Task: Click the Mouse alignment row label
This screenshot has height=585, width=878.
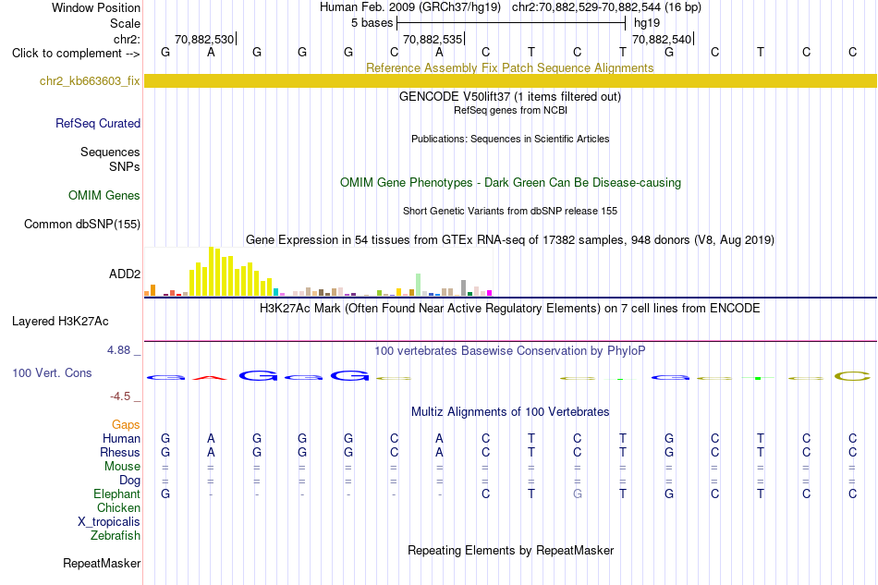Action: pyautogui.click(x=123, y=467)
